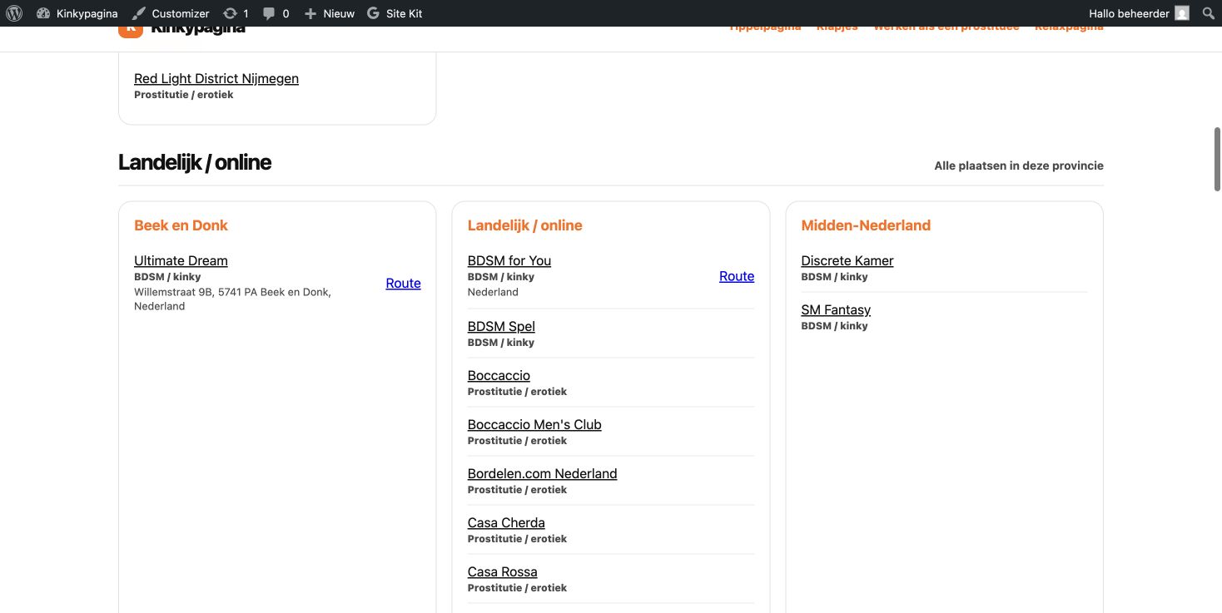Open comments in the admin bar
The image size is (1222, 613).
(x=276, y=13)
